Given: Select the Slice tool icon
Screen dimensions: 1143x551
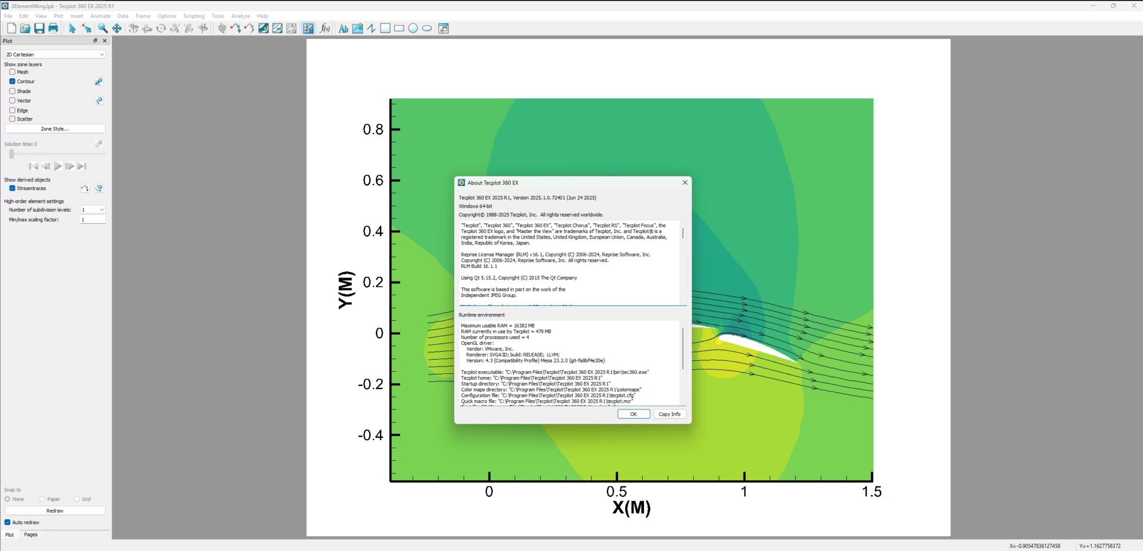Looking at the screenshot, I should (222, 28).
